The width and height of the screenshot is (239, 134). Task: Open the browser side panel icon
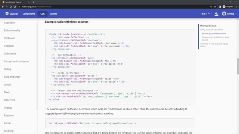click(220, 7)
